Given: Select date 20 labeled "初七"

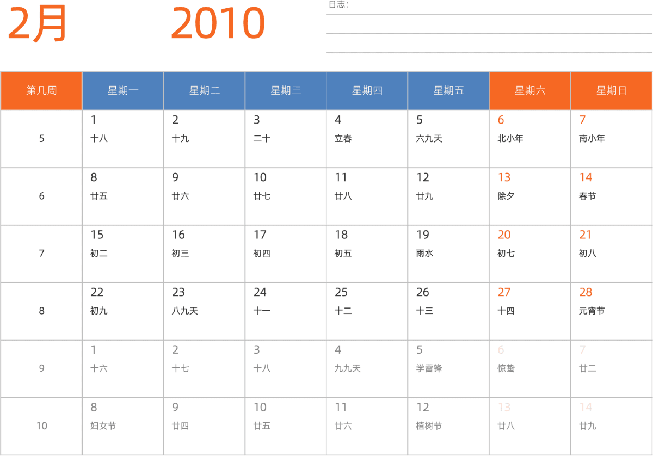Looking at the screenshot, I should point(530,254).
